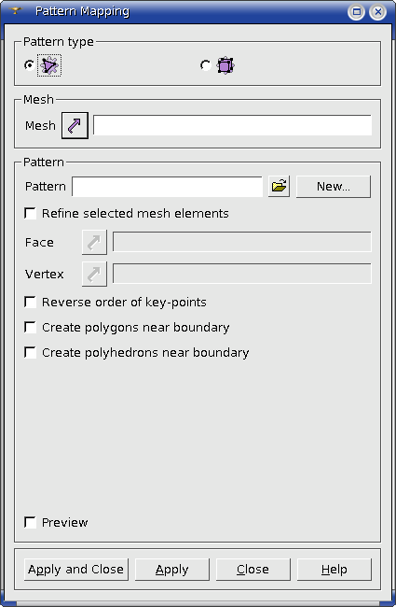
Task: Focus the Pattern name input field
Action: 168,187
